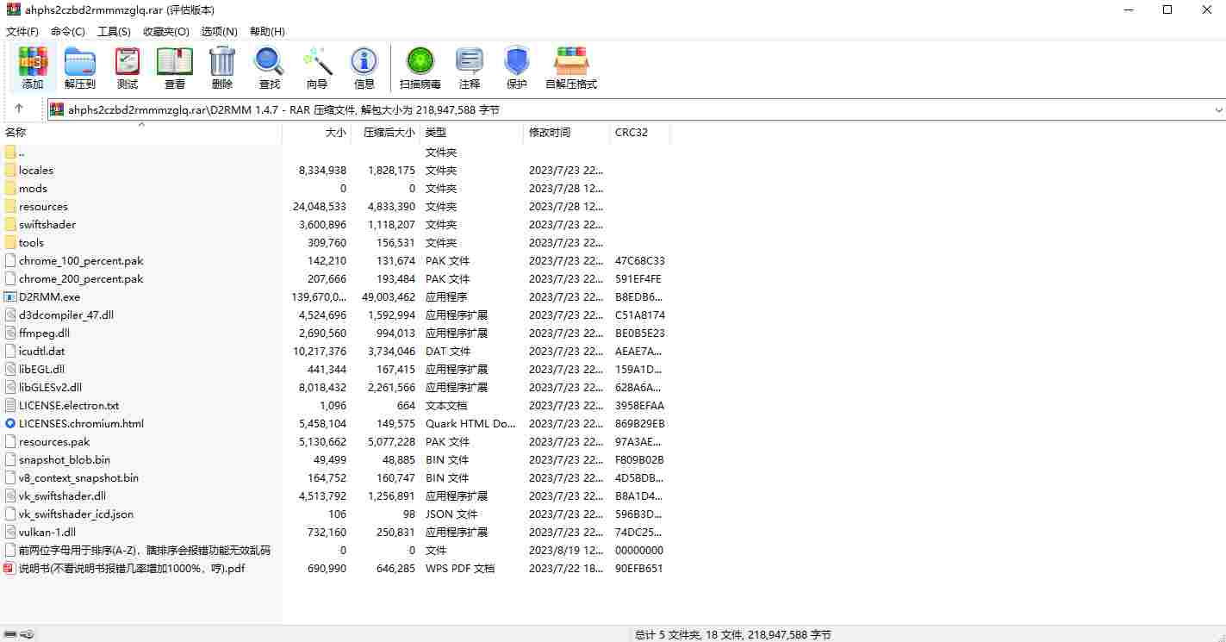Image resolution: width=1226 pixels, height=642 pixels.
Task: Sort by the 名称 column header
Action: click(141, 132)
